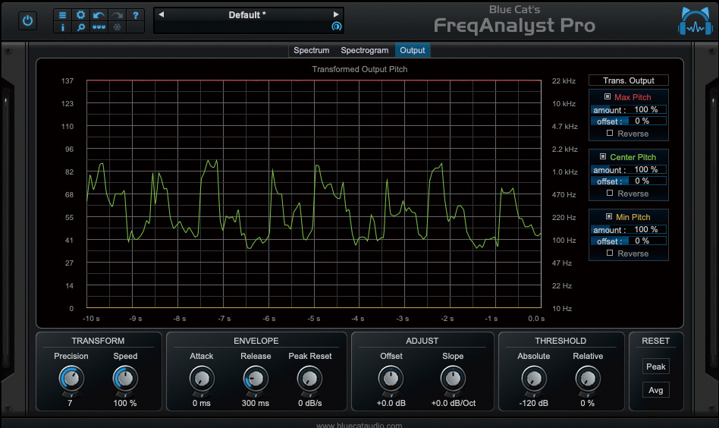Enable Reverse under Max Pitch
Image resolution: width=719 pixels, height=428 pixels.
point(610,133)
